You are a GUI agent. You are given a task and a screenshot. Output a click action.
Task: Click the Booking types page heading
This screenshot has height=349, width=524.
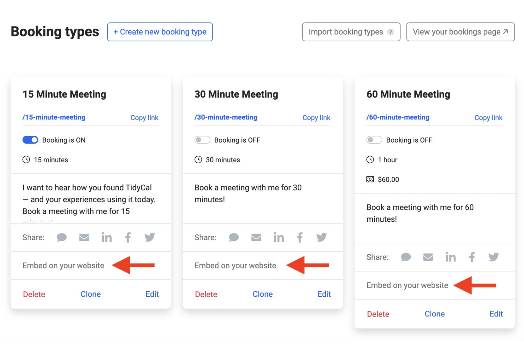[55, 32]
